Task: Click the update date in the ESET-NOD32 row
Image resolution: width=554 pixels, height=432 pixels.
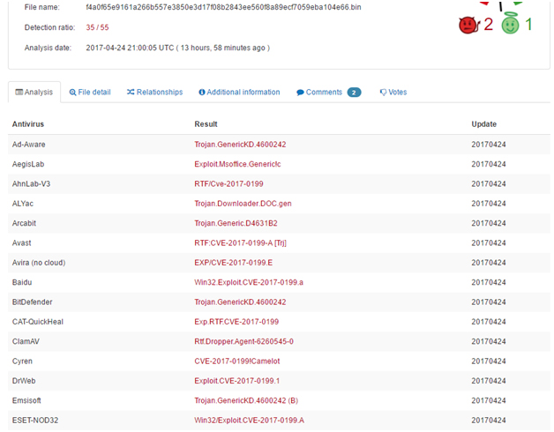Action: tap(489, 421)
